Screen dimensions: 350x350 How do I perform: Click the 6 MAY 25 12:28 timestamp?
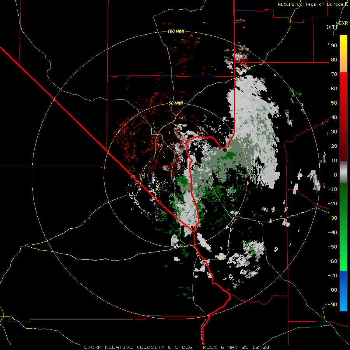click(x=245, y=347)
